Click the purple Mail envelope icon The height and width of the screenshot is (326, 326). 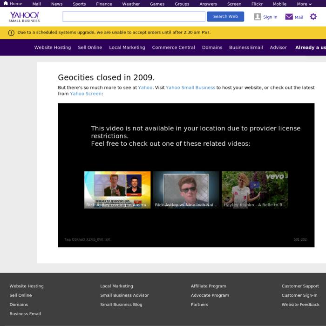tap(289, 17)
